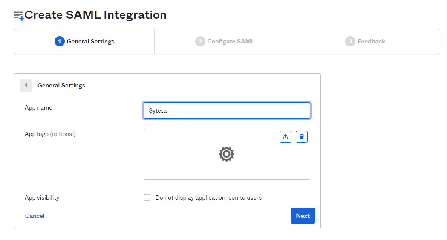The height and width of the screenshot is (240, 447).
Task: Click the app grid icon beside title
Action: click(19, 16)
